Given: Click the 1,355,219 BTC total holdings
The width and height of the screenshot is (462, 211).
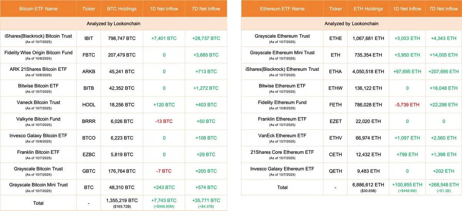Looking at the screenshot, I should [x=122, y=201].
